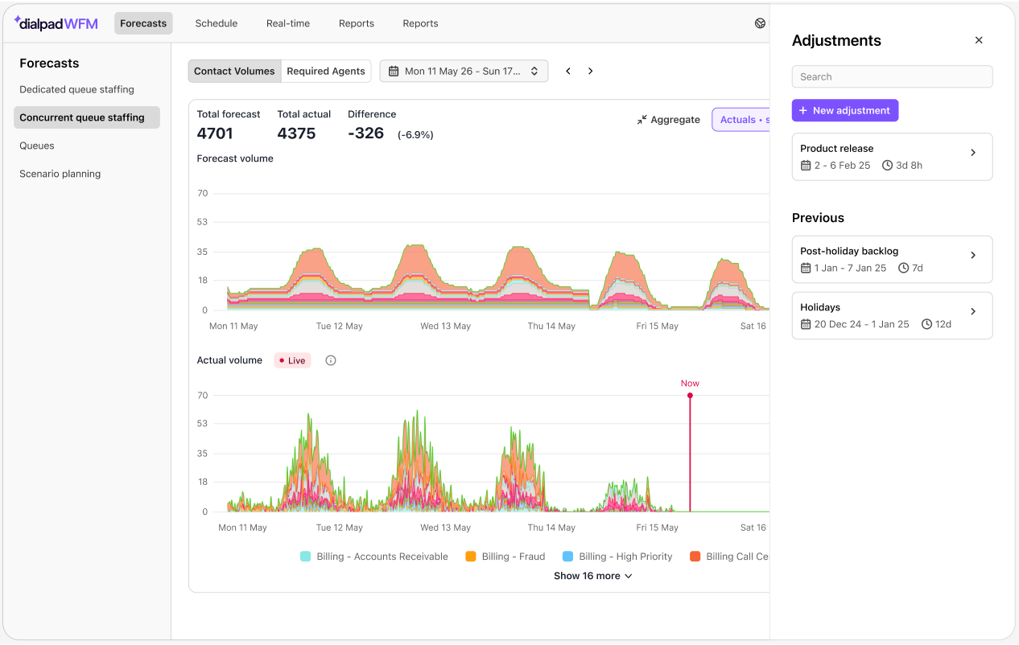The width and height of the screenshot is (1019, 645).
Task: Select Required Agents view toggle
Action: tap(326, 71)
